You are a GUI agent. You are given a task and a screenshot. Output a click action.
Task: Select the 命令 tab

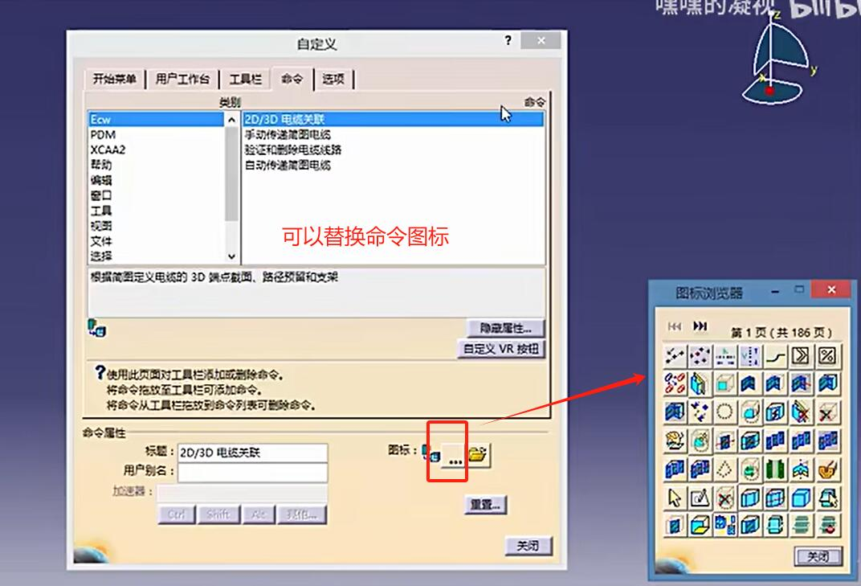pos(292,79)
